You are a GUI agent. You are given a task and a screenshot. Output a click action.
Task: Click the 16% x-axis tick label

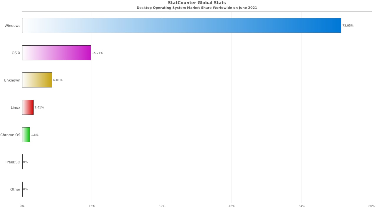(x=92, y=206)
